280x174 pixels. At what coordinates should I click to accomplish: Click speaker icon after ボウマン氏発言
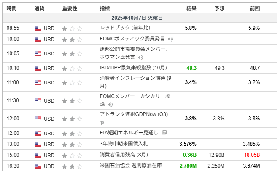tap(140, 57)
